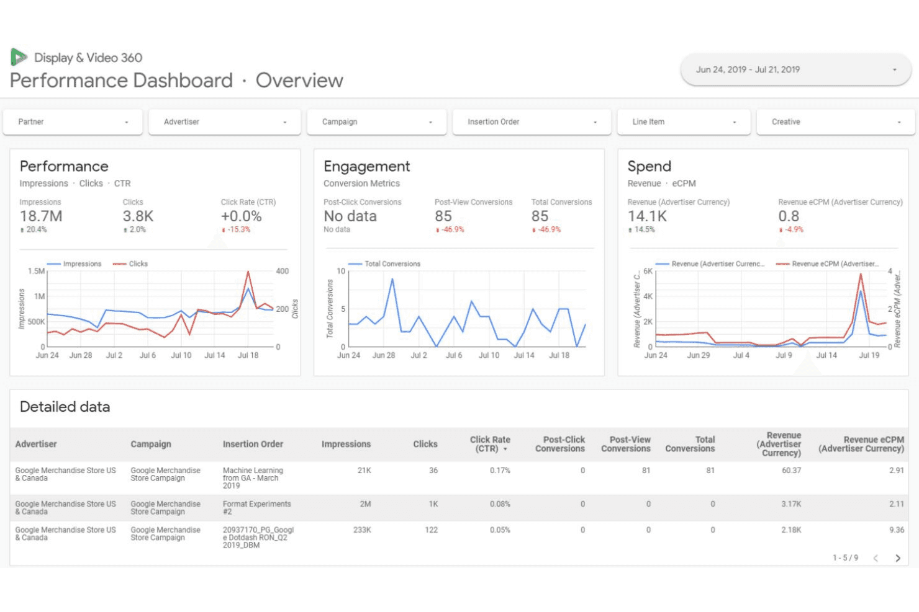This screenshot has width=919, height=612.
Task: Click the Insertion Order column header
Action: pos(253,444)
